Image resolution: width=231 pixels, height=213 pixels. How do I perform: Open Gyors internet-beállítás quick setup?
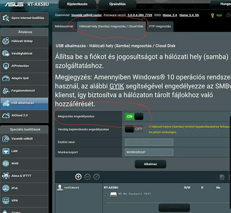coord(24,18)
